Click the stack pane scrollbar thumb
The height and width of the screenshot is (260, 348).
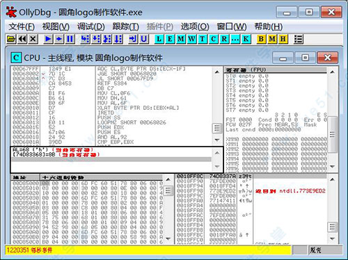(x=333, y=227)
